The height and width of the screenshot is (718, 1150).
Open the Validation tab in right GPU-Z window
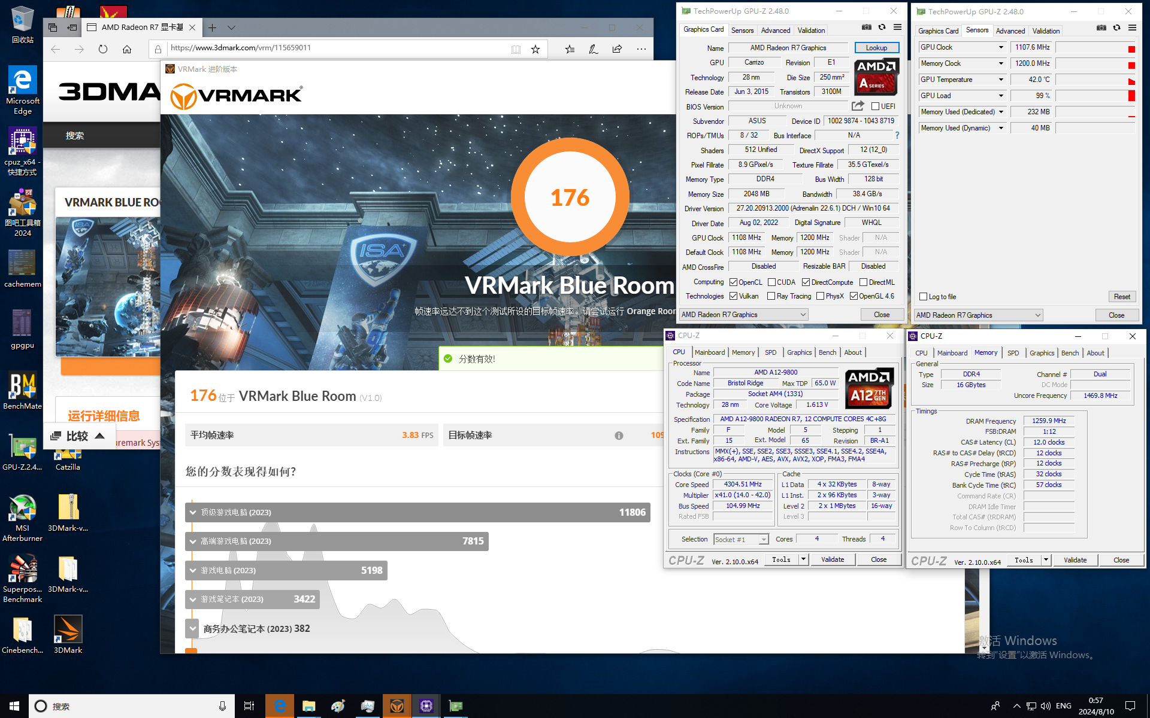click(x=1046, y=31)
